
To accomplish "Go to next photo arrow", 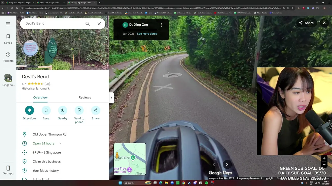I will click(227, 165).
